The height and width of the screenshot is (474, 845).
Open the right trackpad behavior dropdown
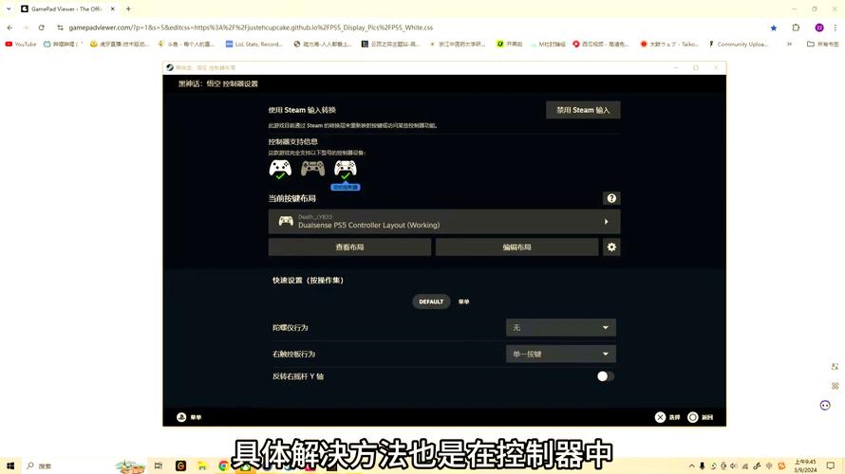click(560, 354)
